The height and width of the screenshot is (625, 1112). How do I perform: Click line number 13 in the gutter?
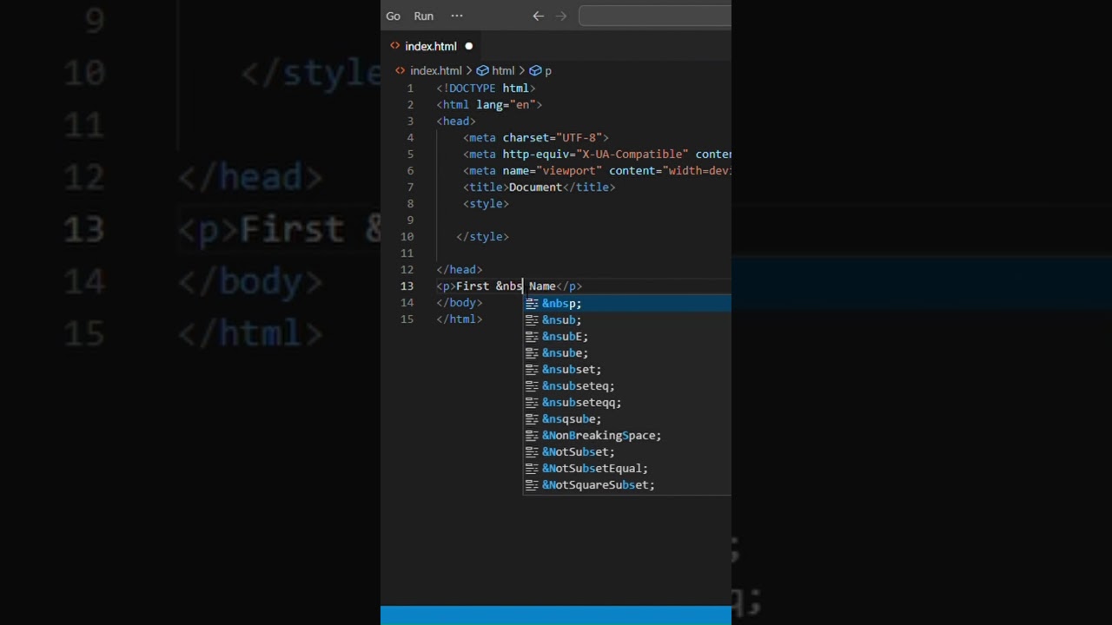click(407, 286)
